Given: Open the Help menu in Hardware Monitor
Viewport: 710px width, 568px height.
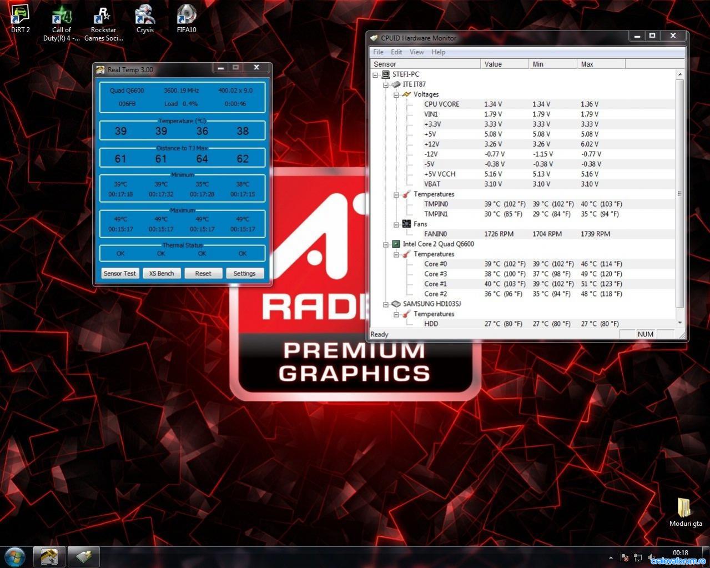Looking at the screenshot, I should pos(438,52).
